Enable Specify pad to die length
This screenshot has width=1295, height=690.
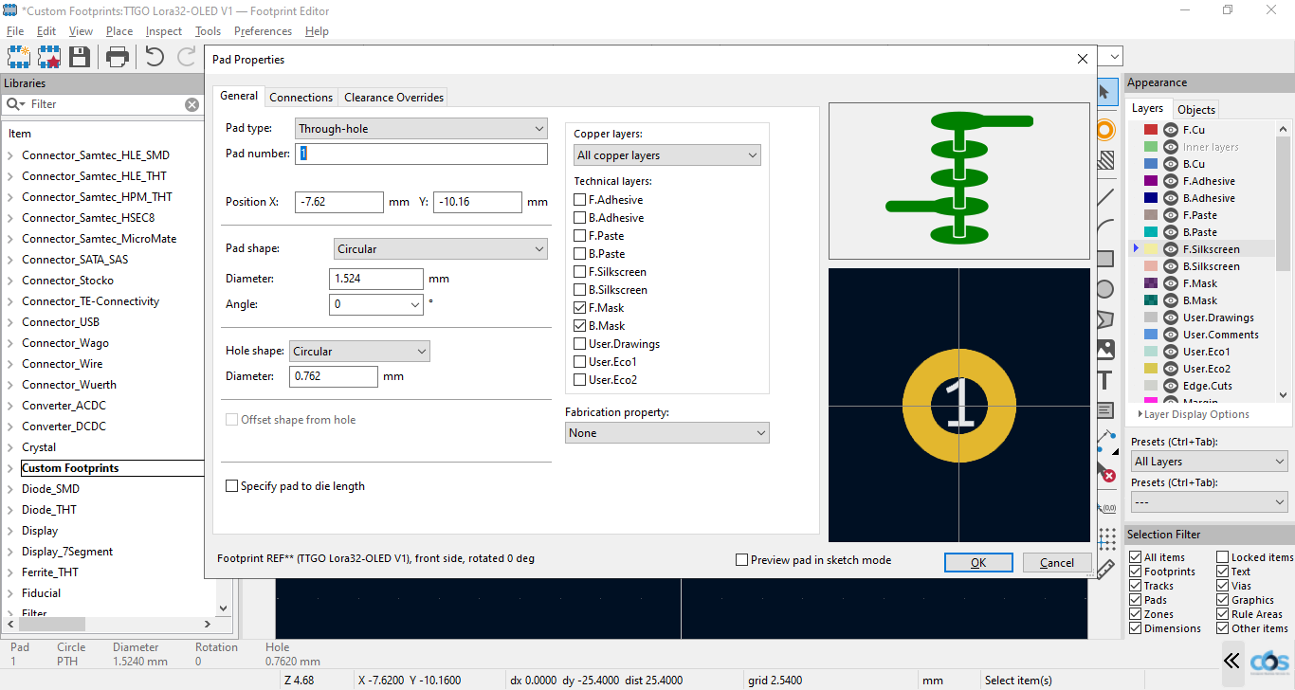(x=232, y=486)
